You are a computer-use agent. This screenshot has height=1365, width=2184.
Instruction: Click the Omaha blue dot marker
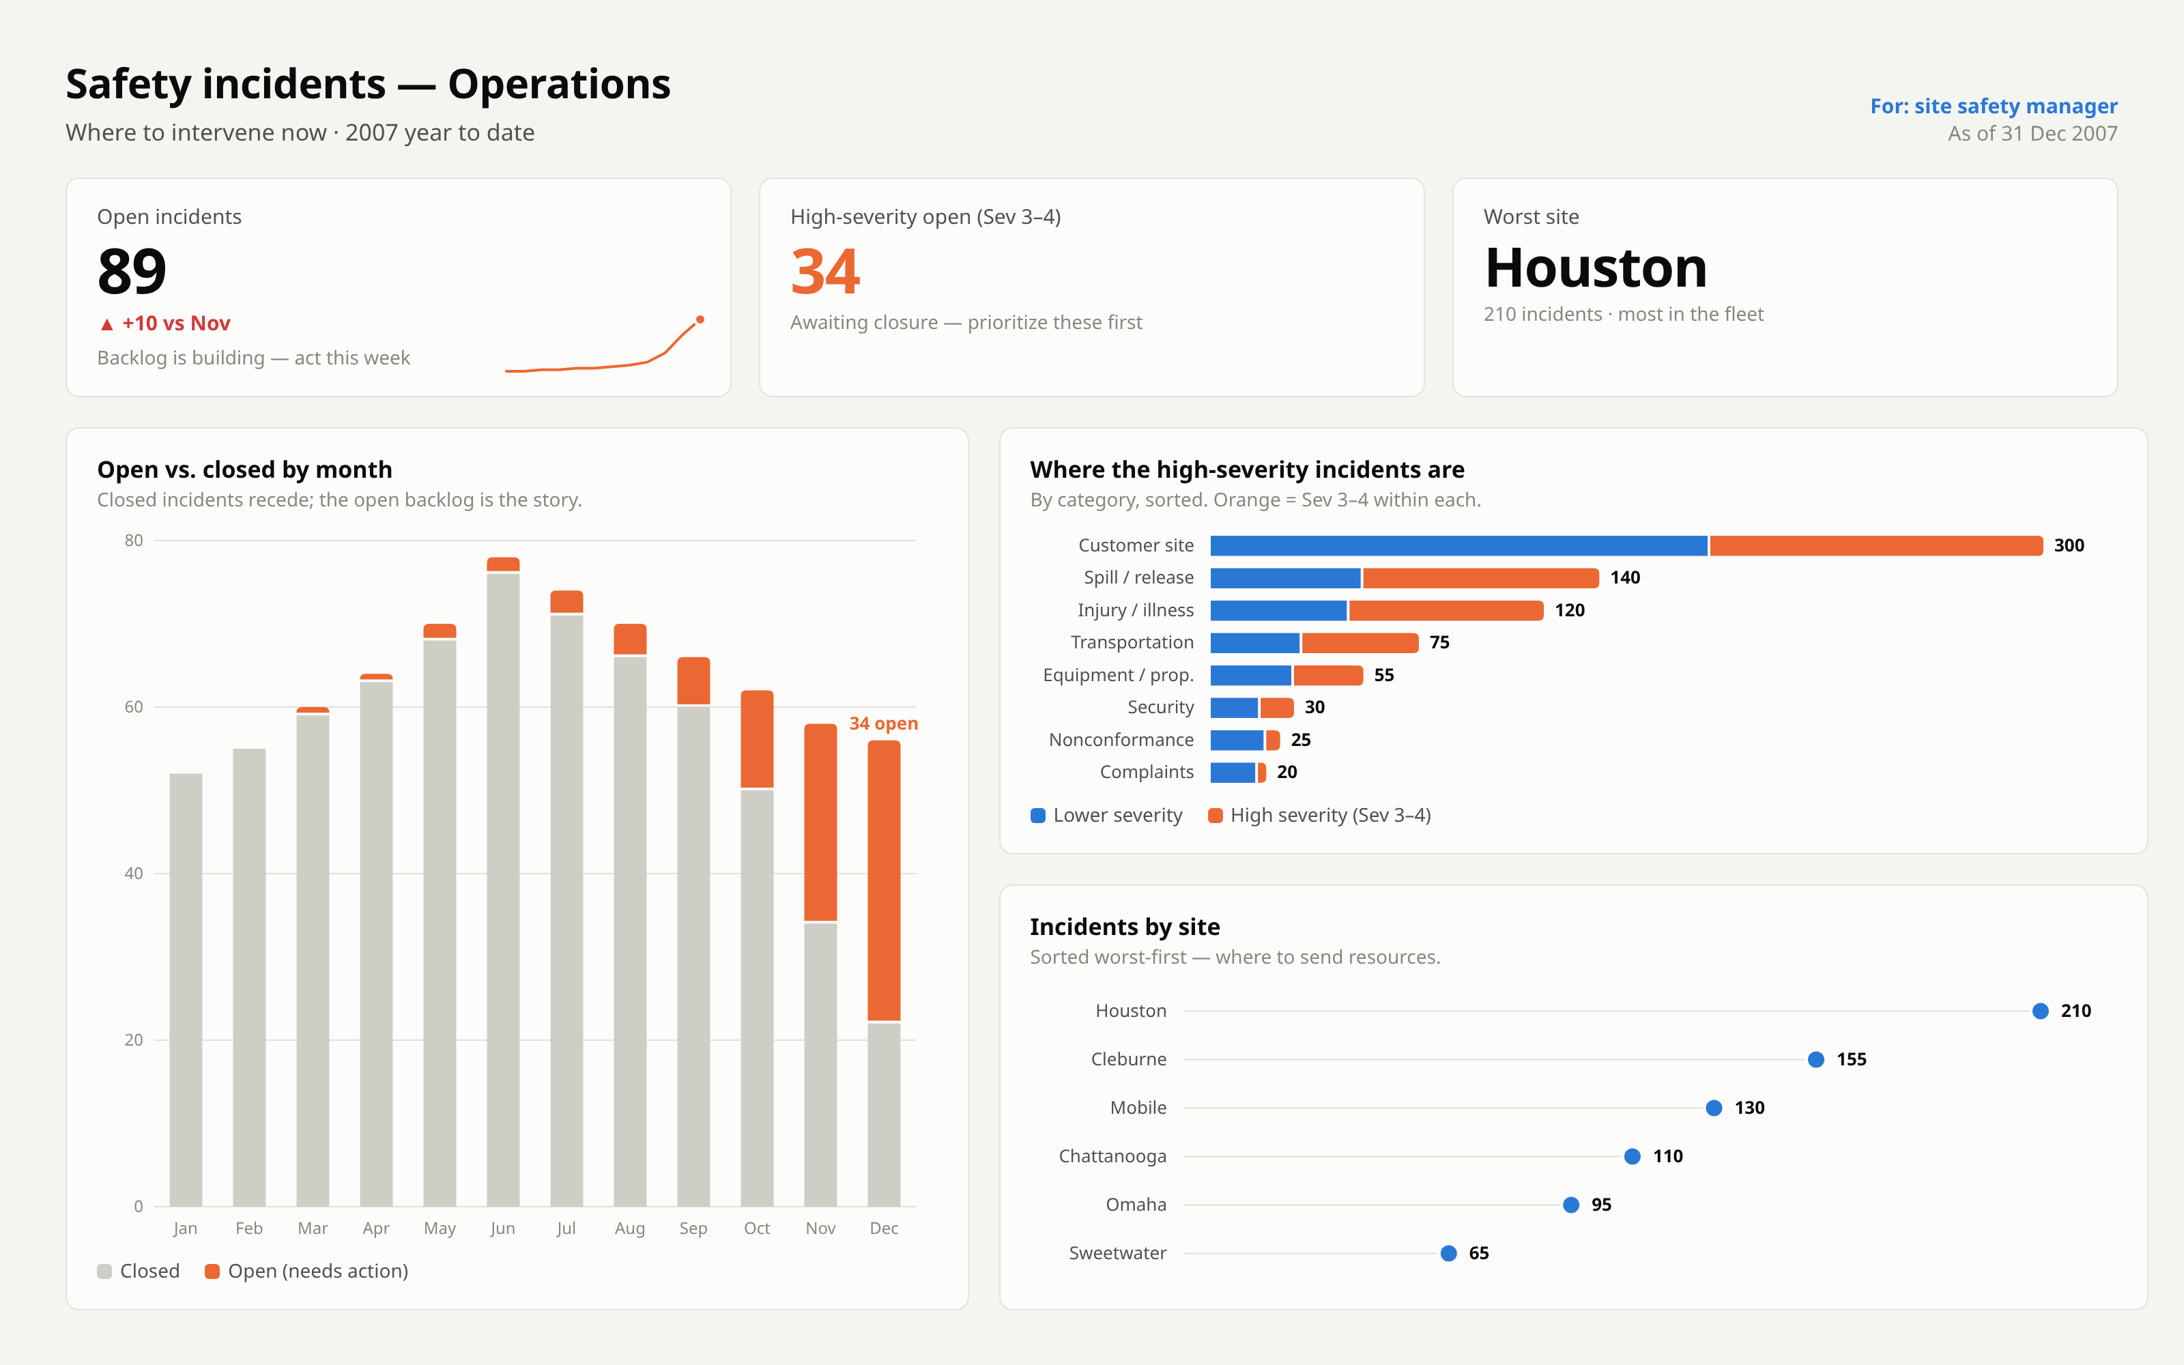[x=1571, y=1205]
